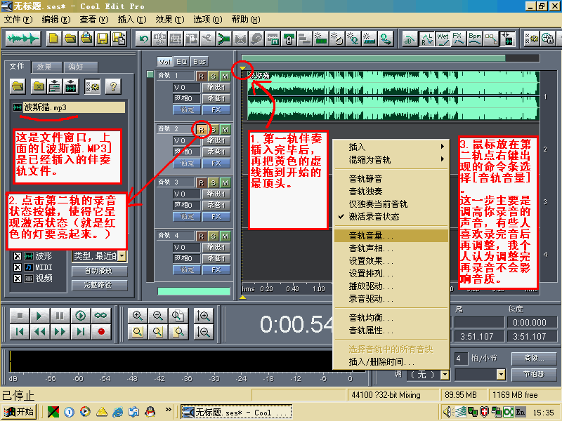The height and width of the screenshot is (421, 562).
Task: Click the Windows 开始 start button
Action: [20, 412]
